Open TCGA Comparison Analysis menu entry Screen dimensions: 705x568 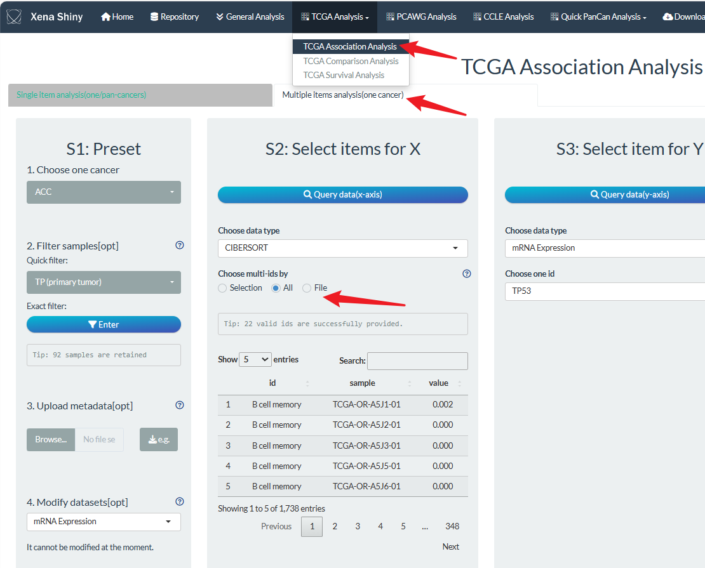(351, 61)
